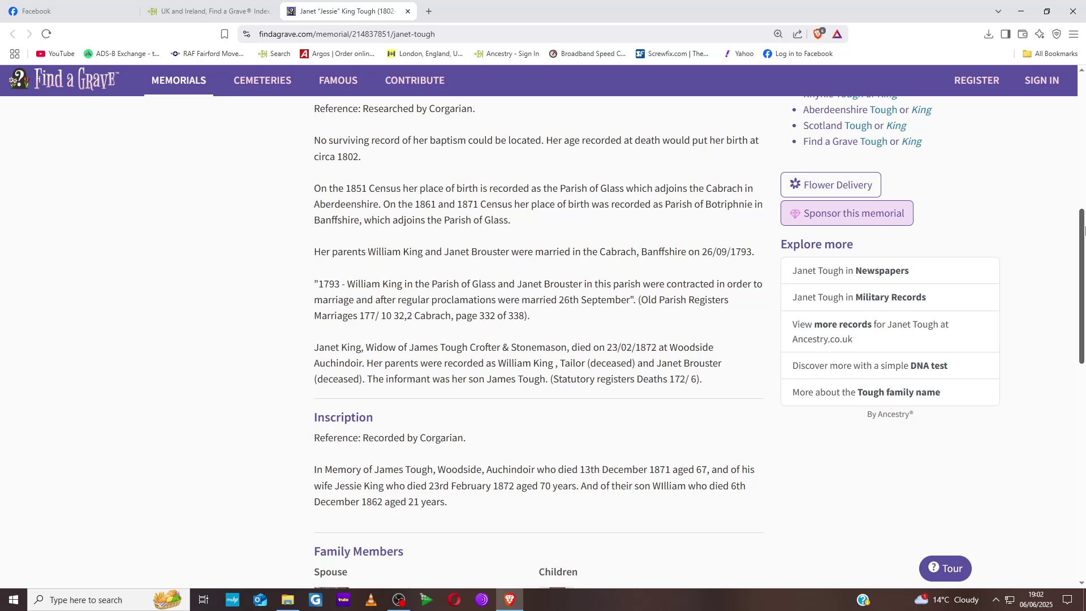Screen dimensions: 1086x611
Task: Open the browser downloads icon
Action: click(988, 34)
